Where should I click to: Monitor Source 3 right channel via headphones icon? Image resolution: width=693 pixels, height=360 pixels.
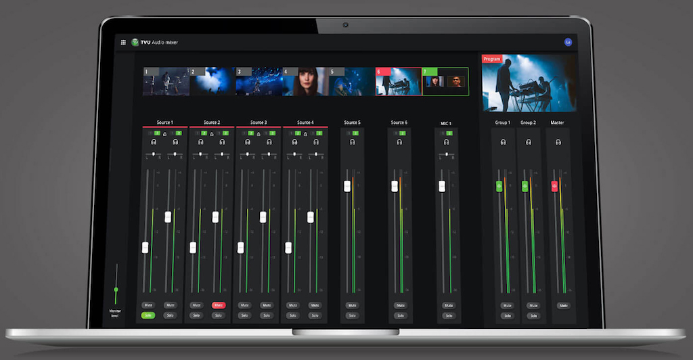tap(269, 142)
